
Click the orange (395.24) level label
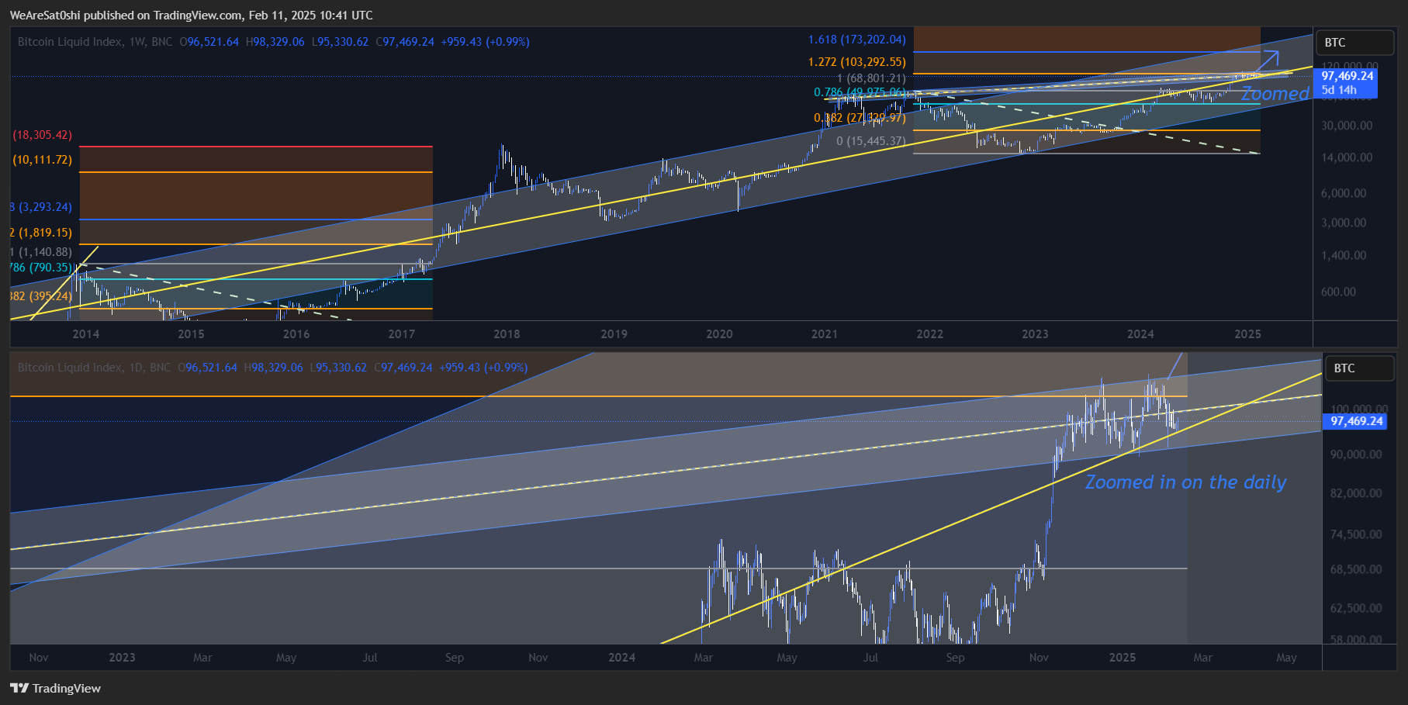[41, 296]
